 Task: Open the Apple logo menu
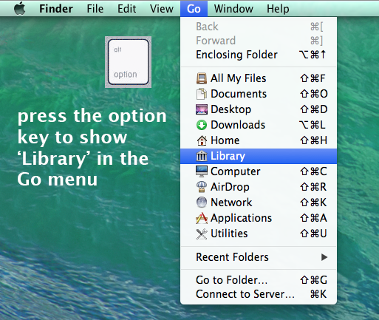coord(20,9)
